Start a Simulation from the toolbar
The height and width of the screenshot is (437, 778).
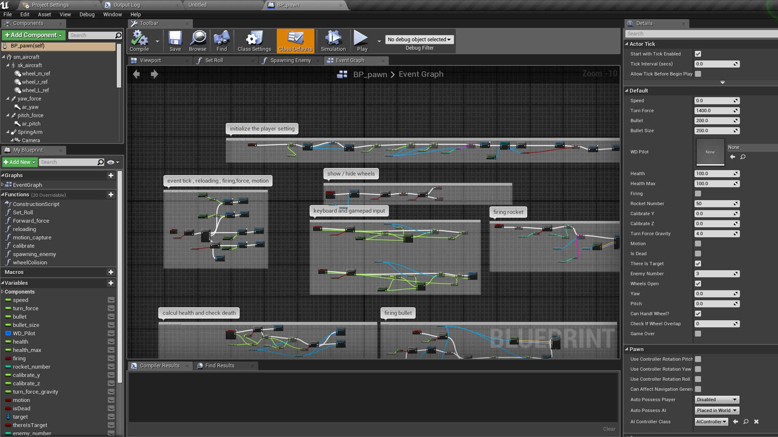click(332, 40)
